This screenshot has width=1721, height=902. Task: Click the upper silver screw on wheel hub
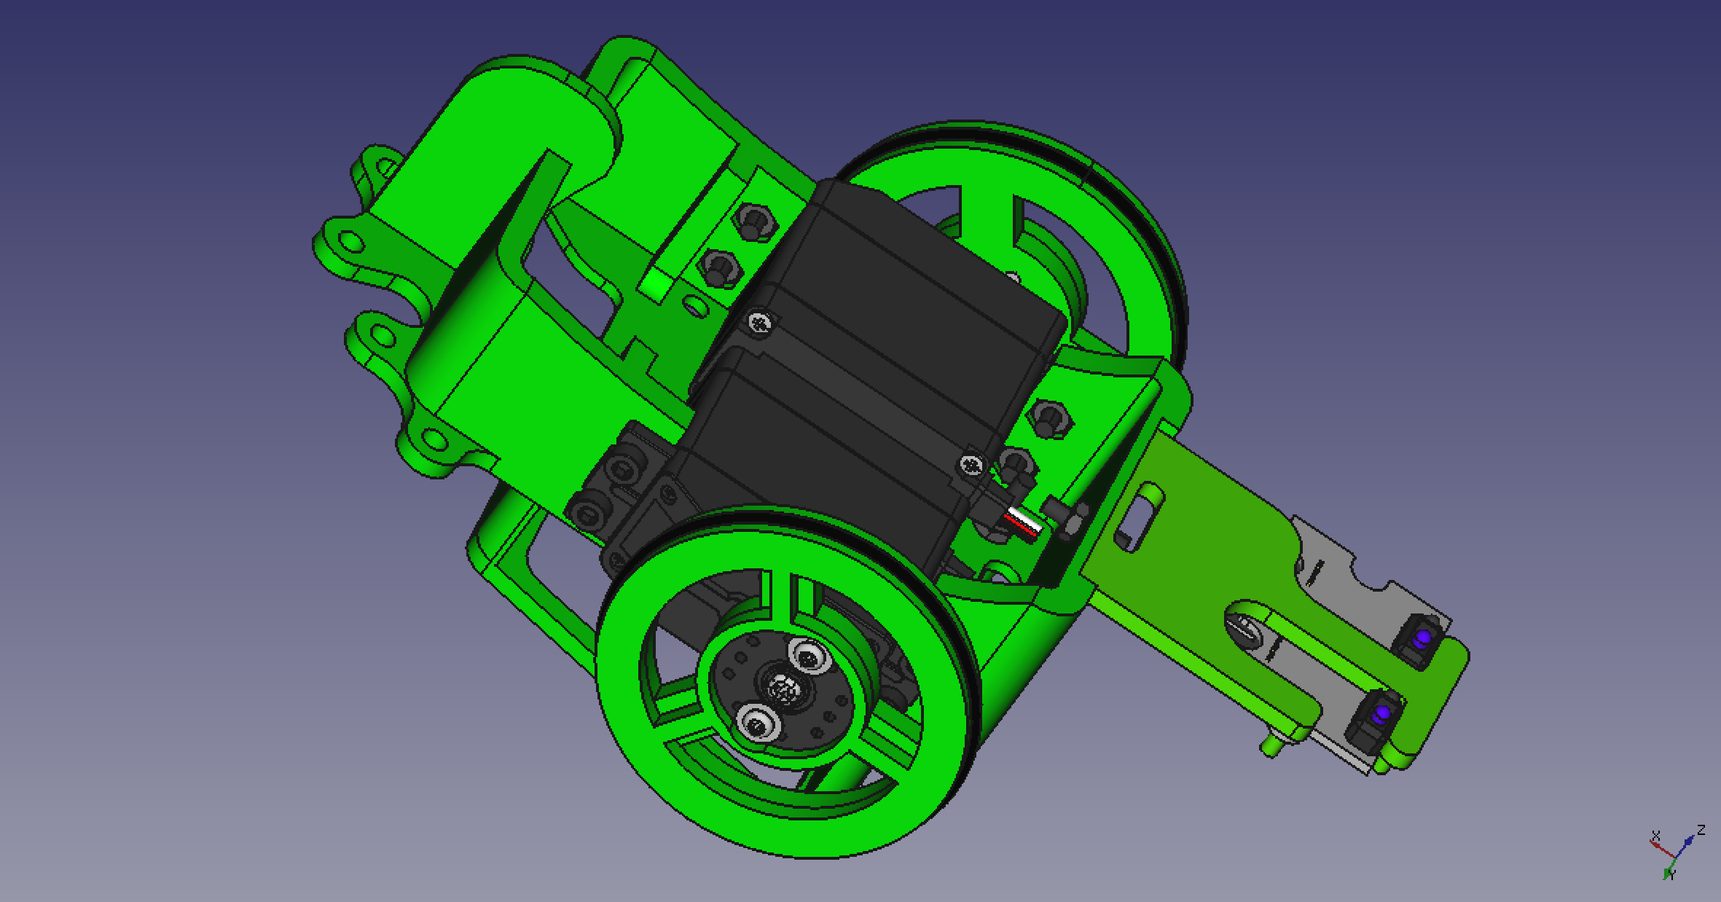[808, 657]
